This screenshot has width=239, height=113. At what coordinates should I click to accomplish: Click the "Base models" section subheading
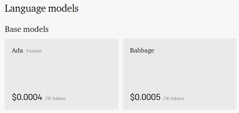(x=26, y=29)
